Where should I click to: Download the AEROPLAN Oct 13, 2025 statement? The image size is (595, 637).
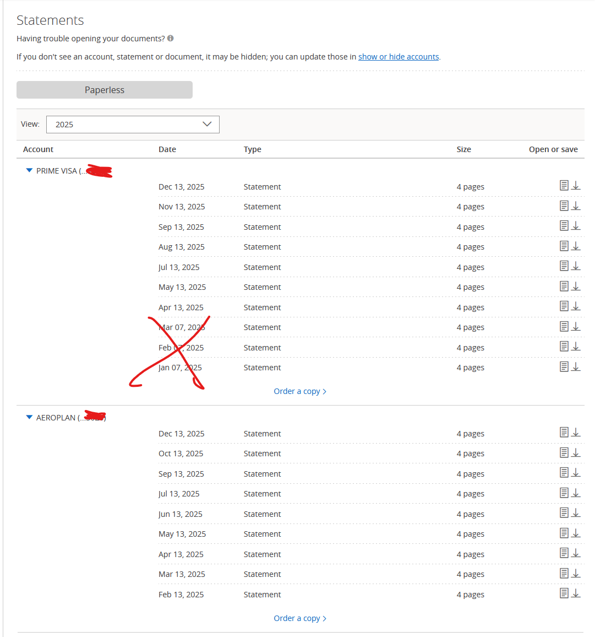(576, 453)
